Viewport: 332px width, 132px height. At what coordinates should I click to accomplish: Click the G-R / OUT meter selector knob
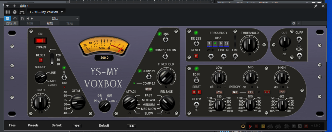(x=104, y=106)
